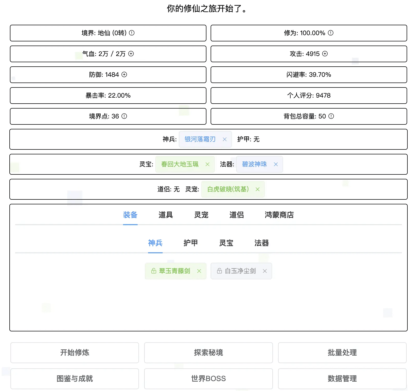Open the info icon next to 境界 地仙

coord(132,33)
